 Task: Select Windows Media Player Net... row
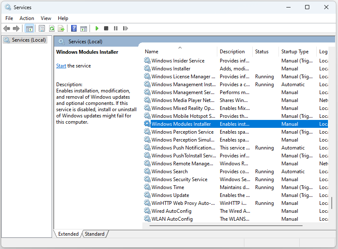pyautogui.click(x=236, y=100)
